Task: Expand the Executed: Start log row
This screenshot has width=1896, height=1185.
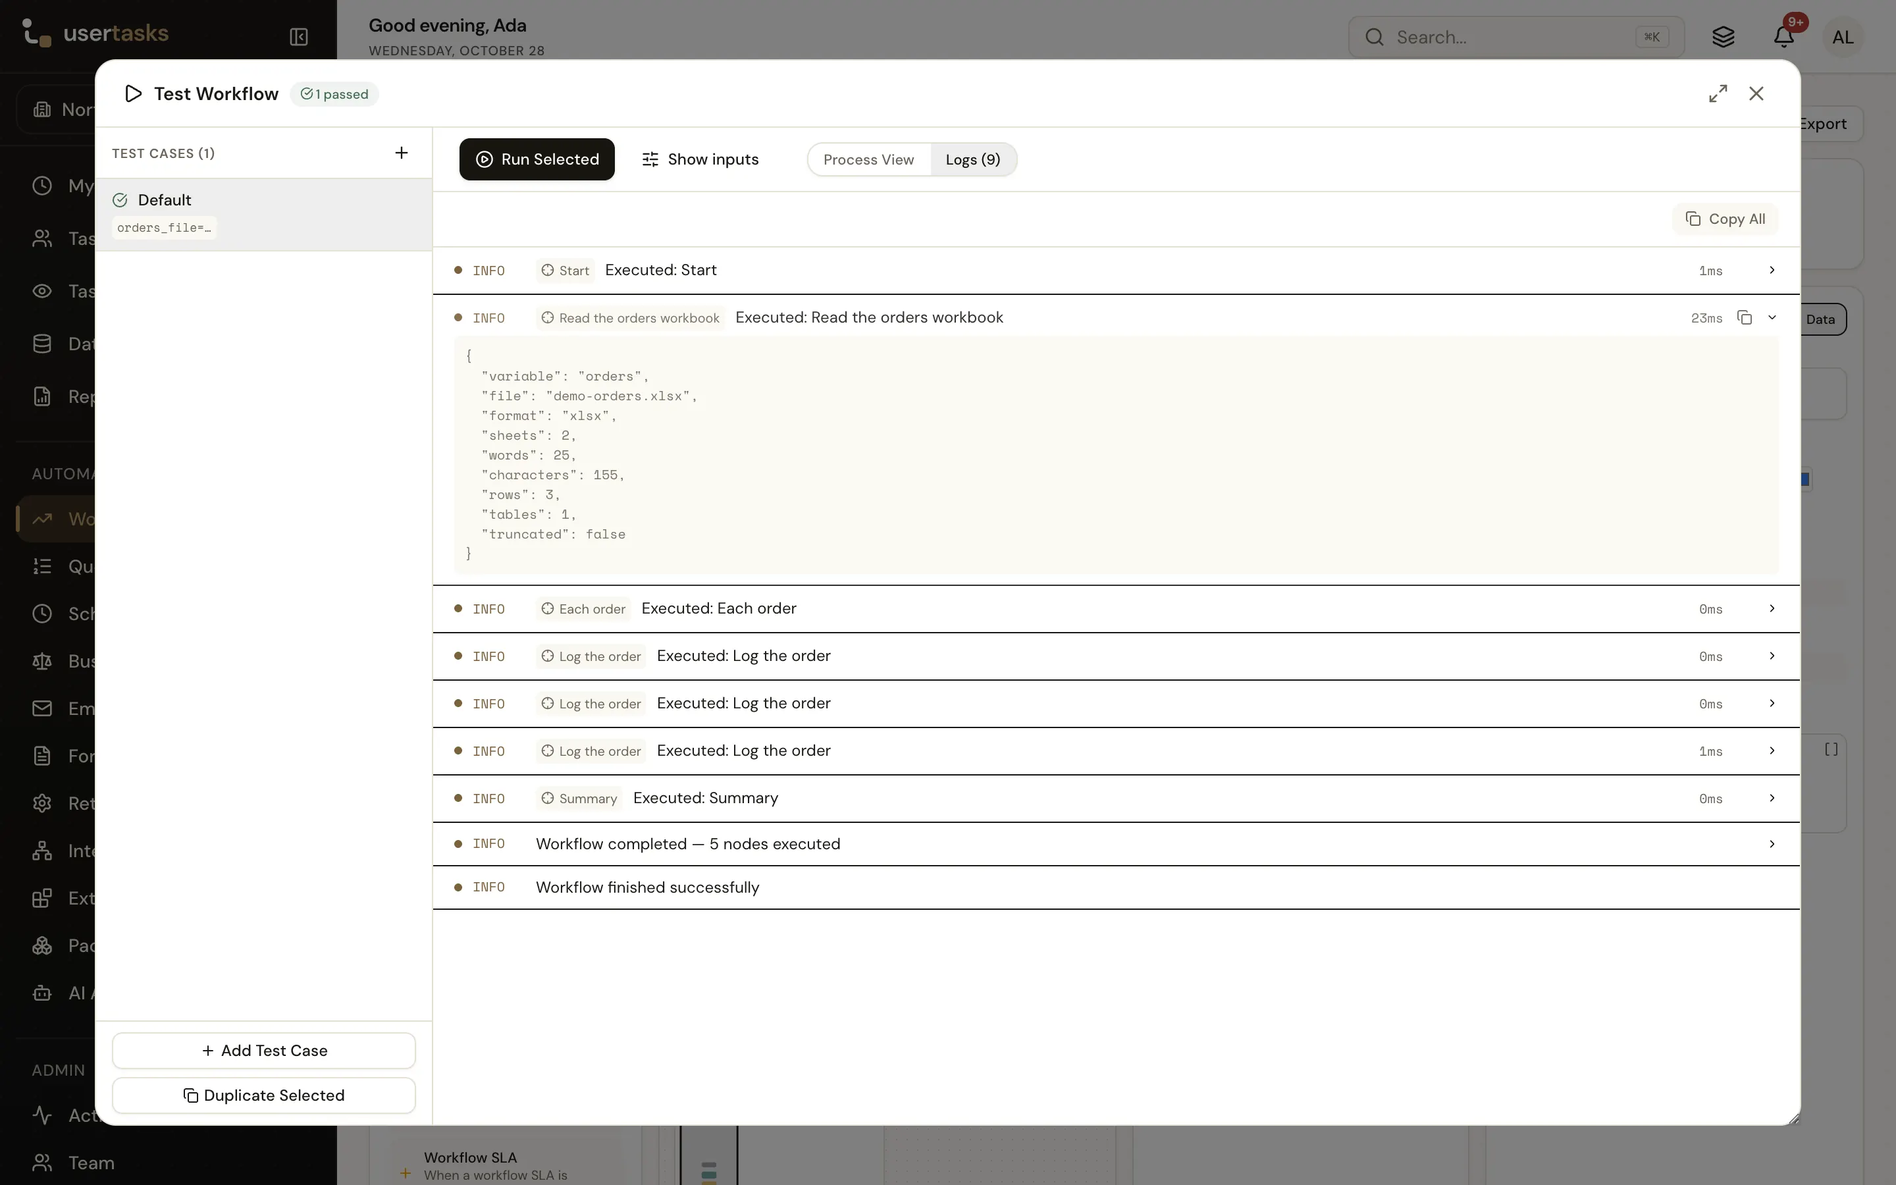Action: pyautogui.click(x=1772, y=270)
